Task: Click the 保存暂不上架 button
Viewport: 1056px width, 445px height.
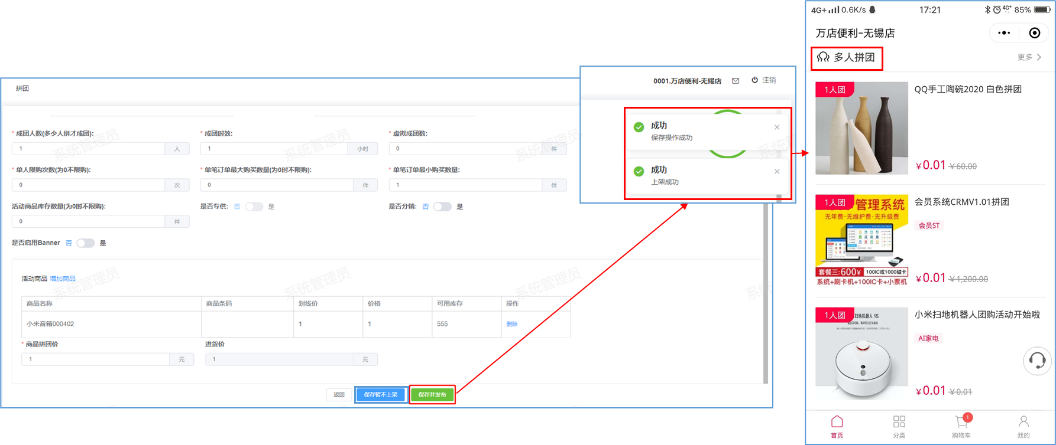Action: [381, 395]
